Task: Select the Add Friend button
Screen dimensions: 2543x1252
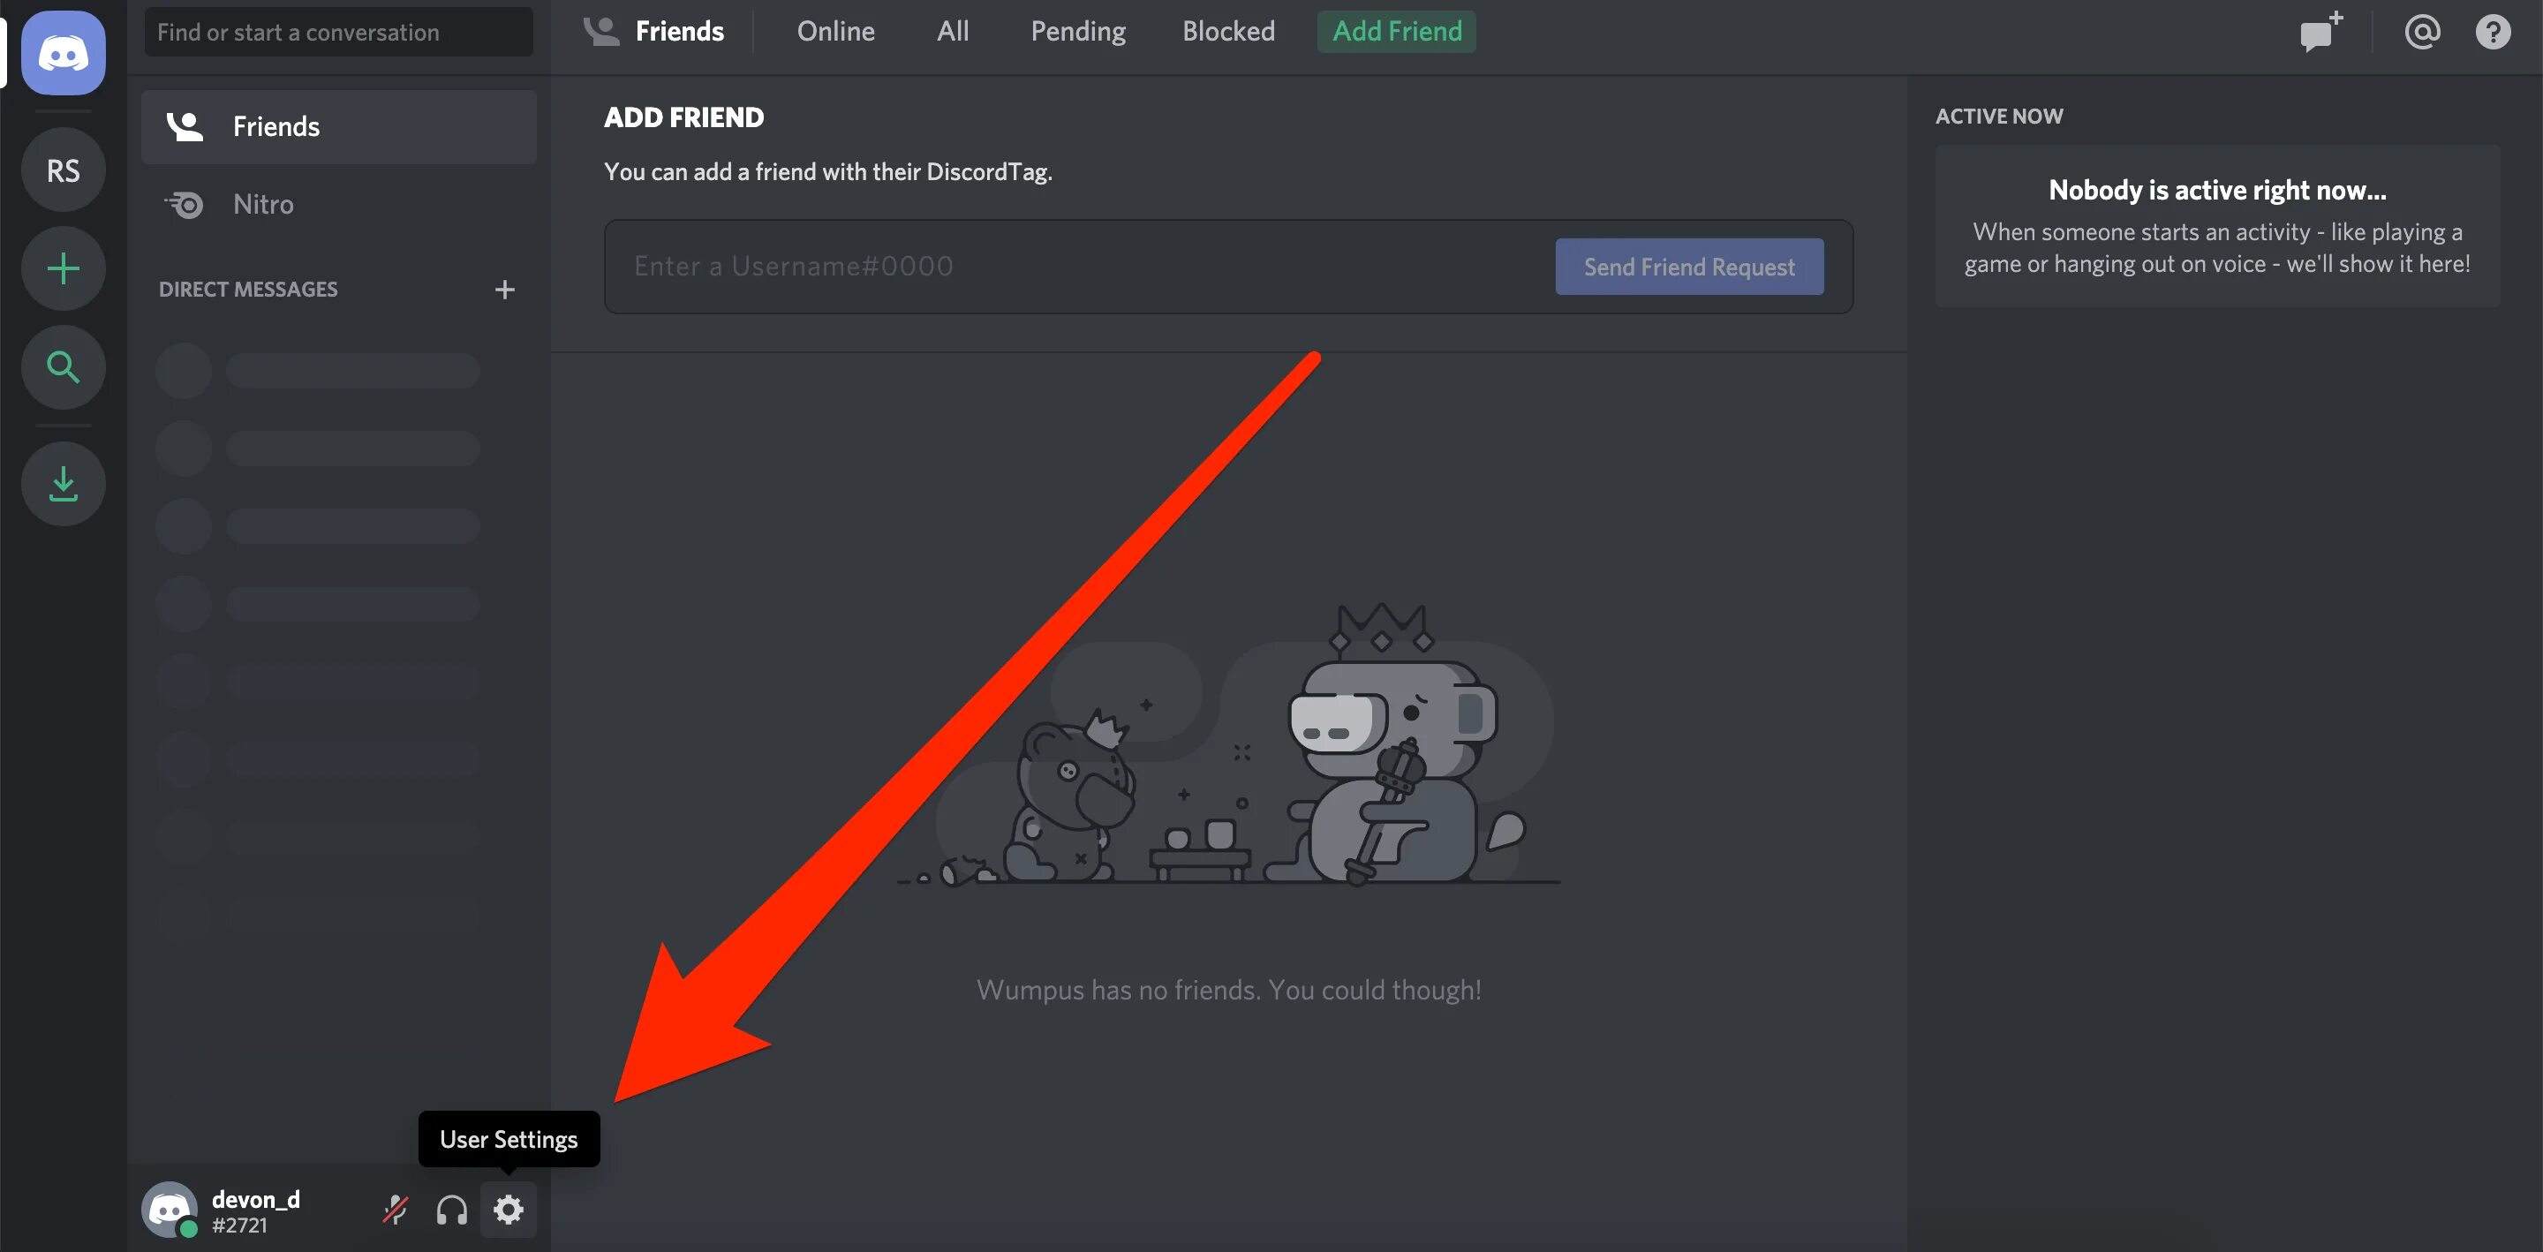Action: [x=1395, y=31]
